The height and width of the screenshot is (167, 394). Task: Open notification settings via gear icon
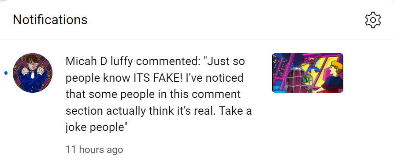pyautogui.click(x=373, y=20)
